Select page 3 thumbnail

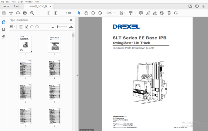[x=25, y=68]
